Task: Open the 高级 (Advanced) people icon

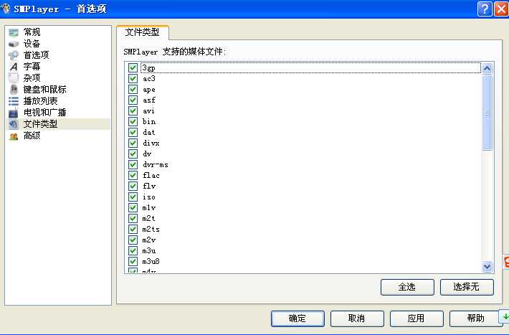Action: pyautogui.click(x=14, y=136)
